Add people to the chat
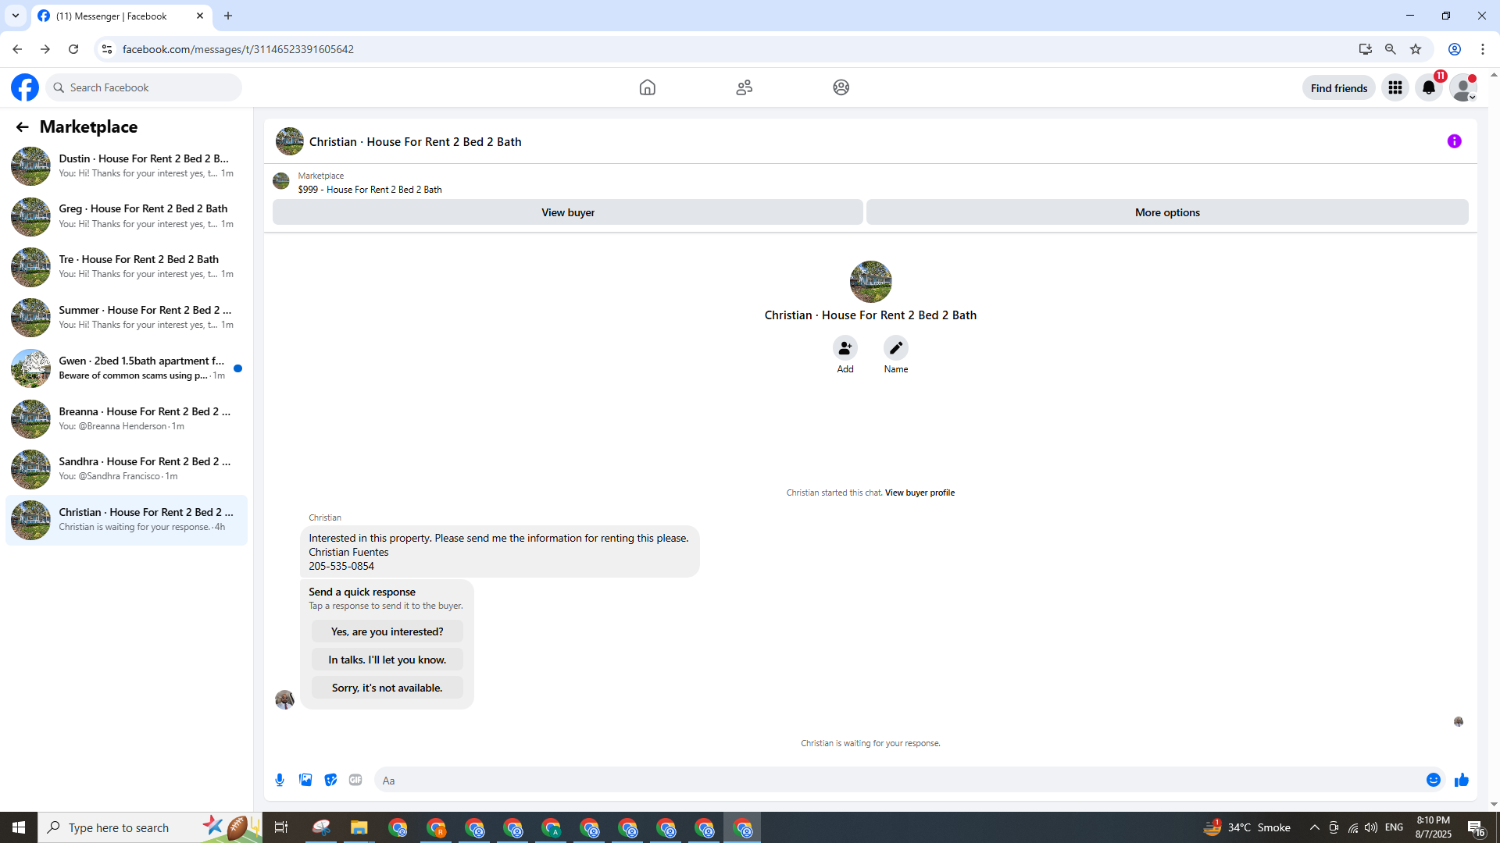 pos(845,348)
